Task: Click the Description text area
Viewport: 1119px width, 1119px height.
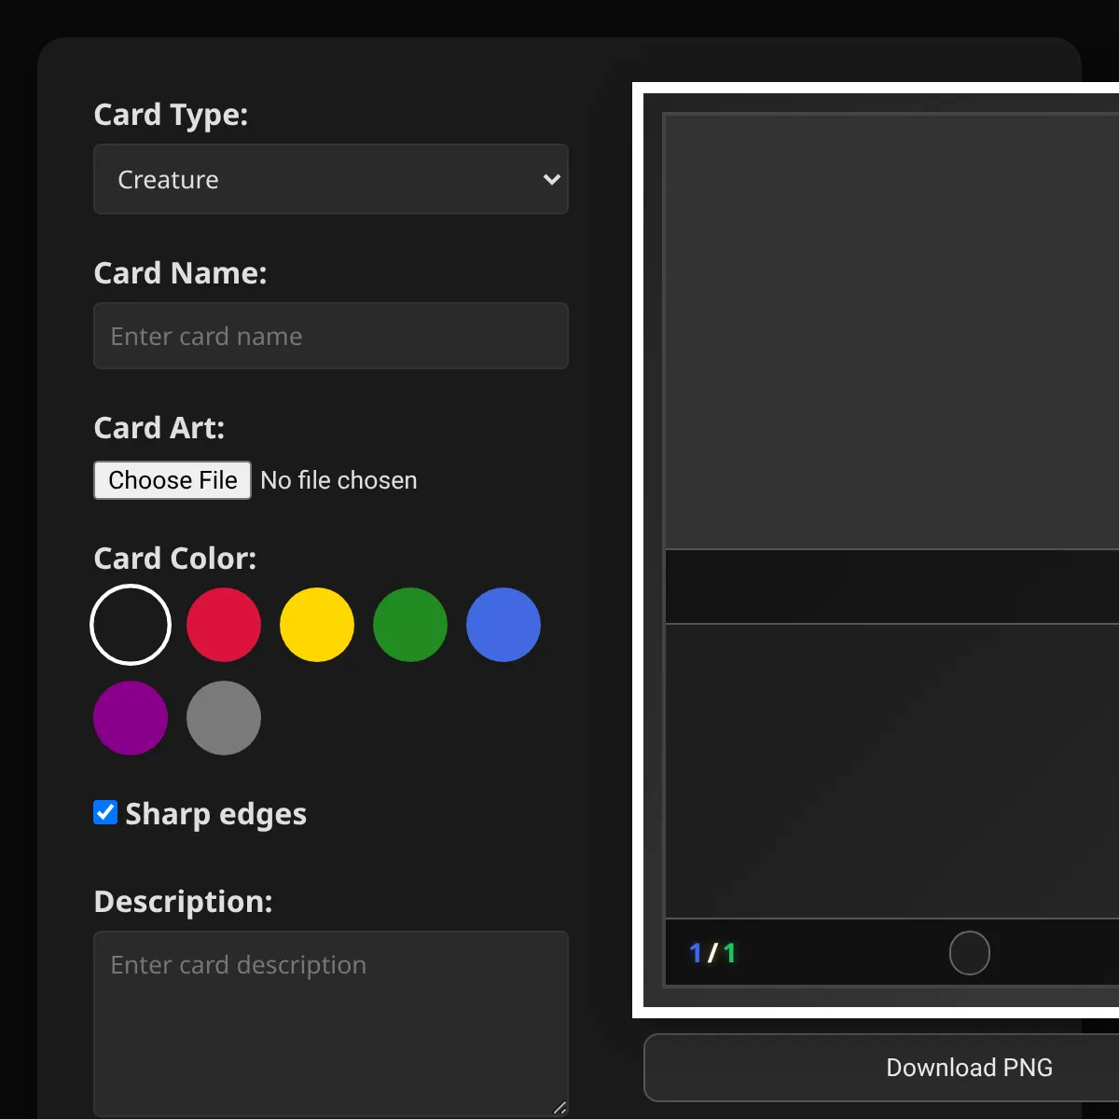Action: point(331,1024)
